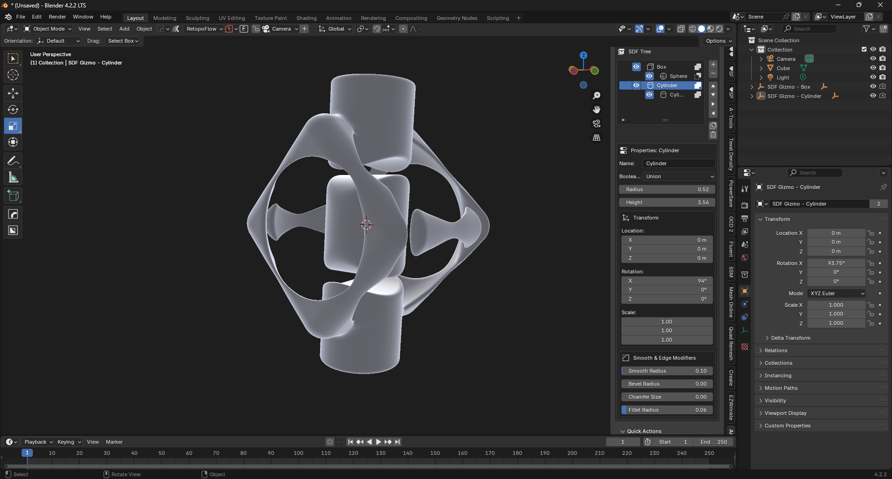Expand the Relations panel
The width and height of the screenshot is (892, 479).
pos(776,350)
